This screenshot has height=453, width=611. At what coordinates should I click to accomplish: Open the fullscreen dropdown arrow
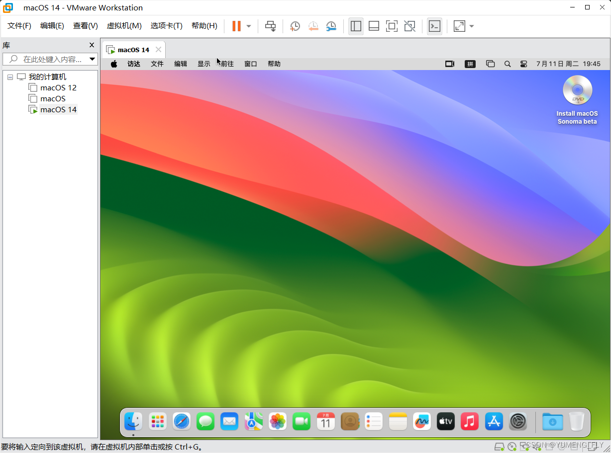point(471,26)
